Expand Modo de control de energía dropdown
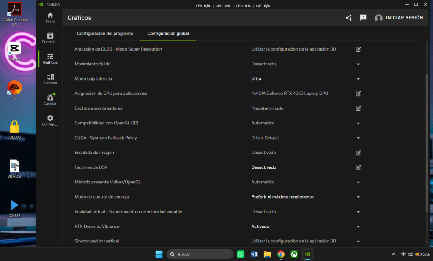Viewport: 433px width, 261px height. click(x=358, y=197)
